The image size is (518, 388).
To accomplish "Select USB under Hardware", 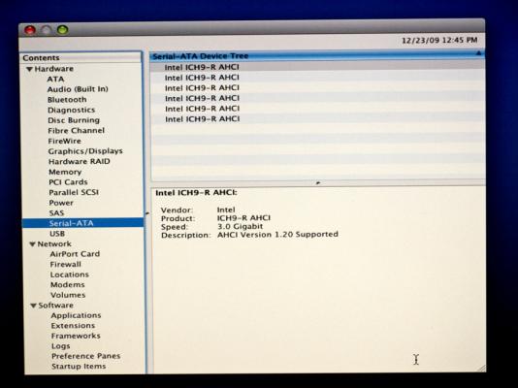I will 57,234.
